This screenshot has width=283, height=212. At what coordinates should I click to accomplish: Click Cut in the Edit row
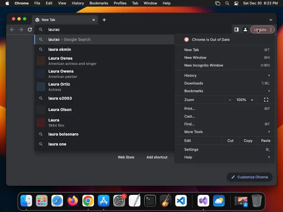coord(230,141)
